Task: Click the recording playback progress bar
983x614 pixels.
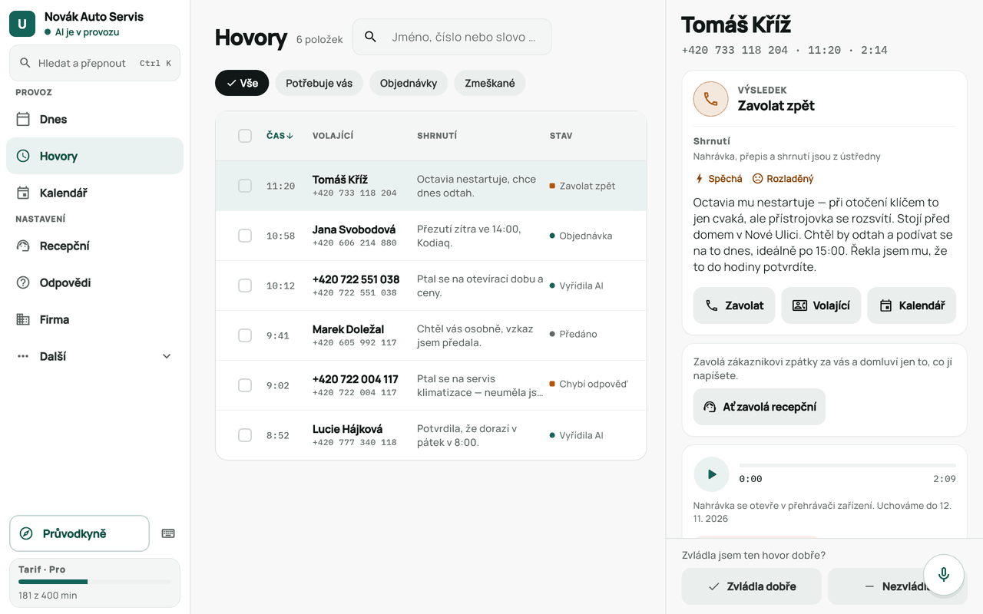Action: tap(848, 465)
